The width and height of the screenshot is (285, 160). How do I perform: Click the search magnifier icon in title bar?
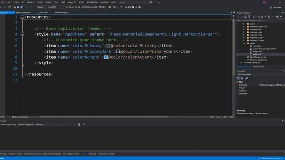point(151,2)
